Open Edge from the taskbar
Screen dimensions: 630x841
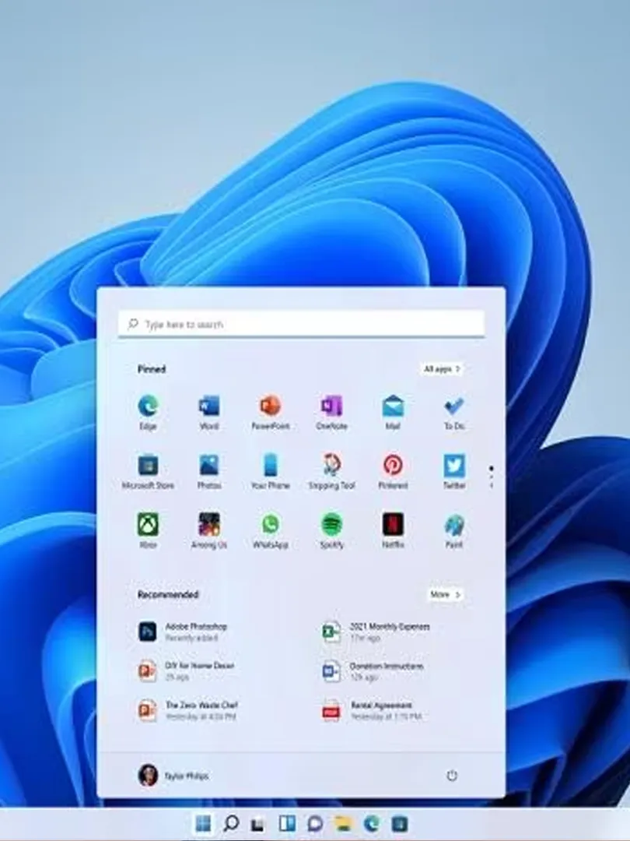(371, 823)
